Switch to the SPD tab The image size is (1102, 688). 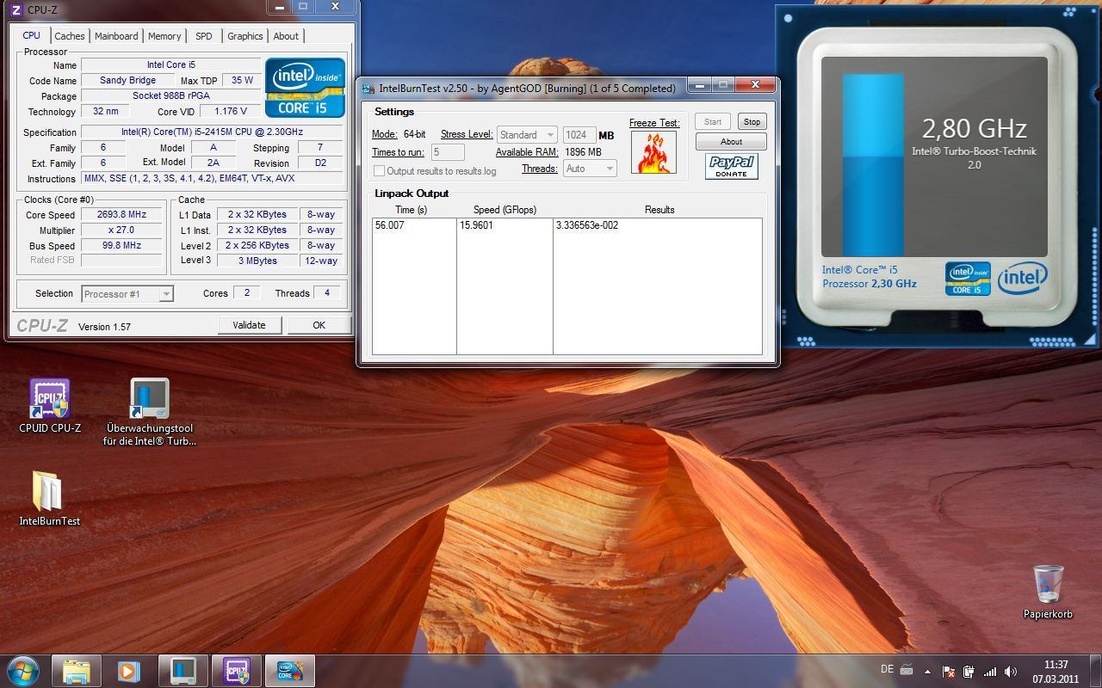[204, 36]
